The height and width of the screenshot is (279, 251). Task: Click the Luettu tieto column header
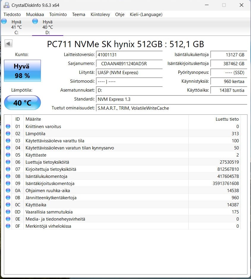point(214,119)
